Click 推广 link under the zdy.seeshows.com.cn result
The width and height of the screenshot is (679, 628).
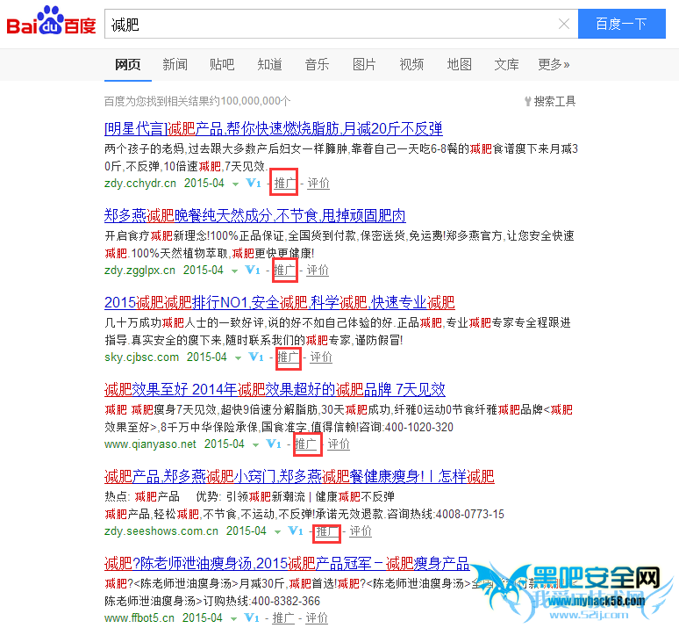pyautogui.click(x=327, y=531)
